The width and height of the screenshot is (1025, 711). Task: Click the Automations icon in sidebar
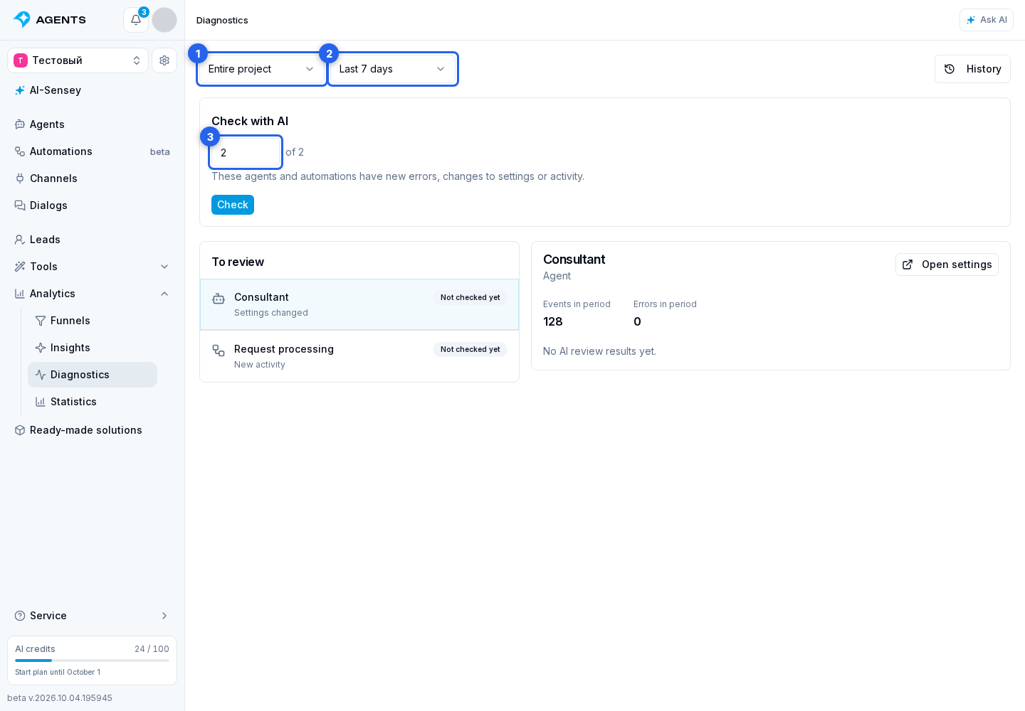coord(20,151)
